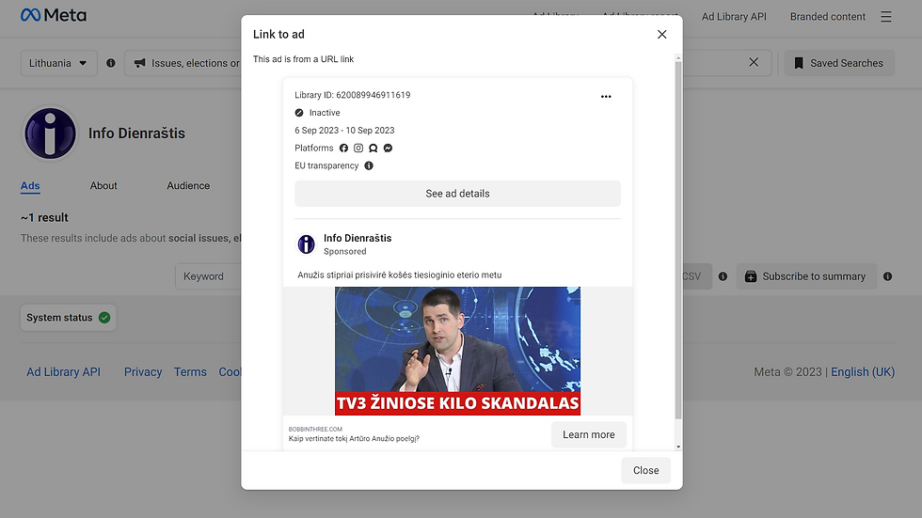Click info icon next to CSV export

[723, 276]
